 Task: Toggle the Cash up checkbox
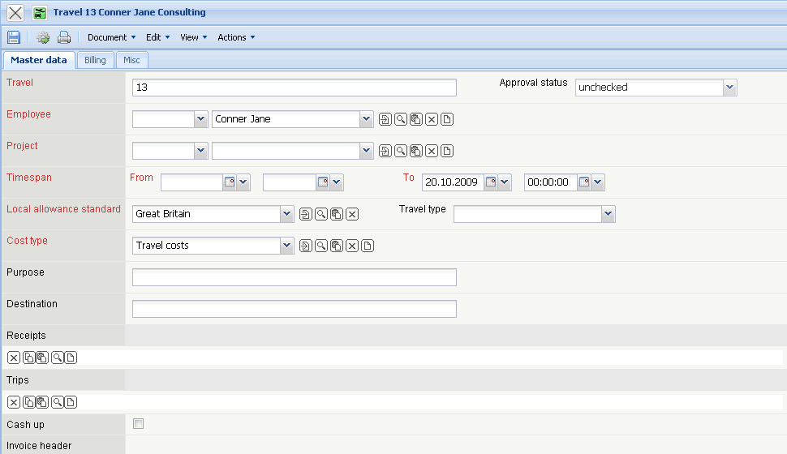click(x=138, y=424)
